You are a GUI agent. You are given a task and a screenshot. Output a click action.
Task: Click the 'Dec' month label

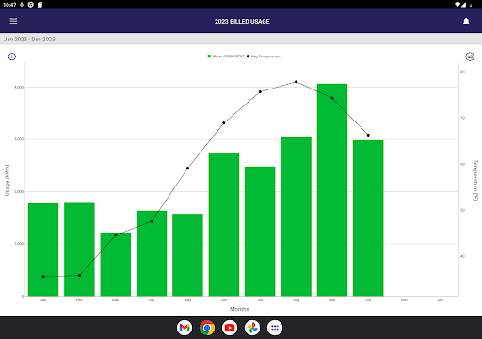coord(441,300)
